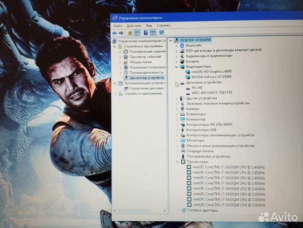The image size is (303, 228).
Task: Select Другие устройства category label
Action: coord(201,98)
